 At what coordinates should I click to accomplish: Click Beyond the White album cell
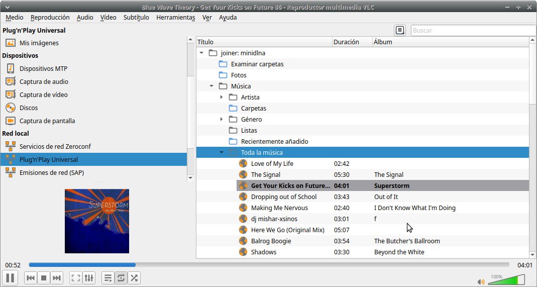pyautogui.click(x=399, y=252)
